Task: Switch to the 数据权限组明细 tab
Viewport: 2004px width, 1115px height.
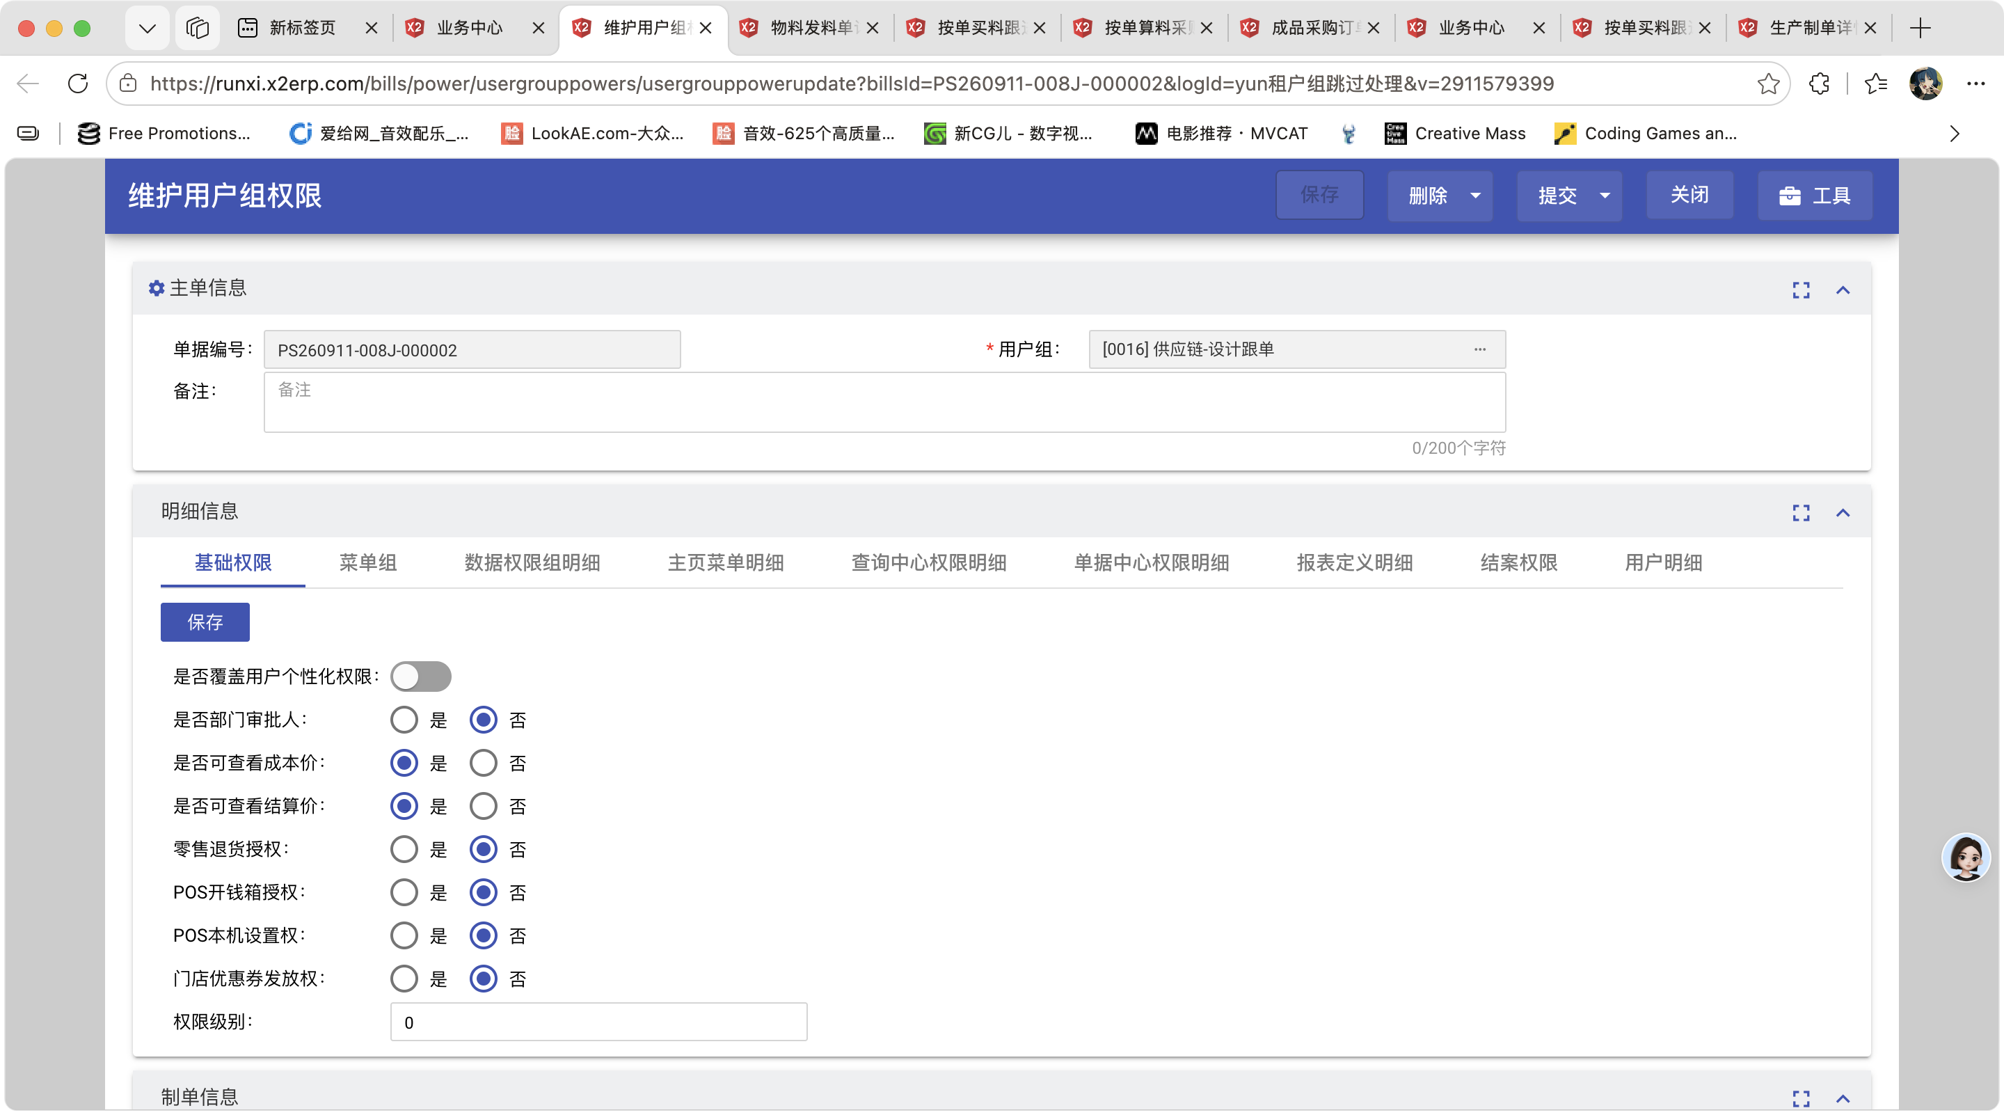Action: tap(532, 562)
